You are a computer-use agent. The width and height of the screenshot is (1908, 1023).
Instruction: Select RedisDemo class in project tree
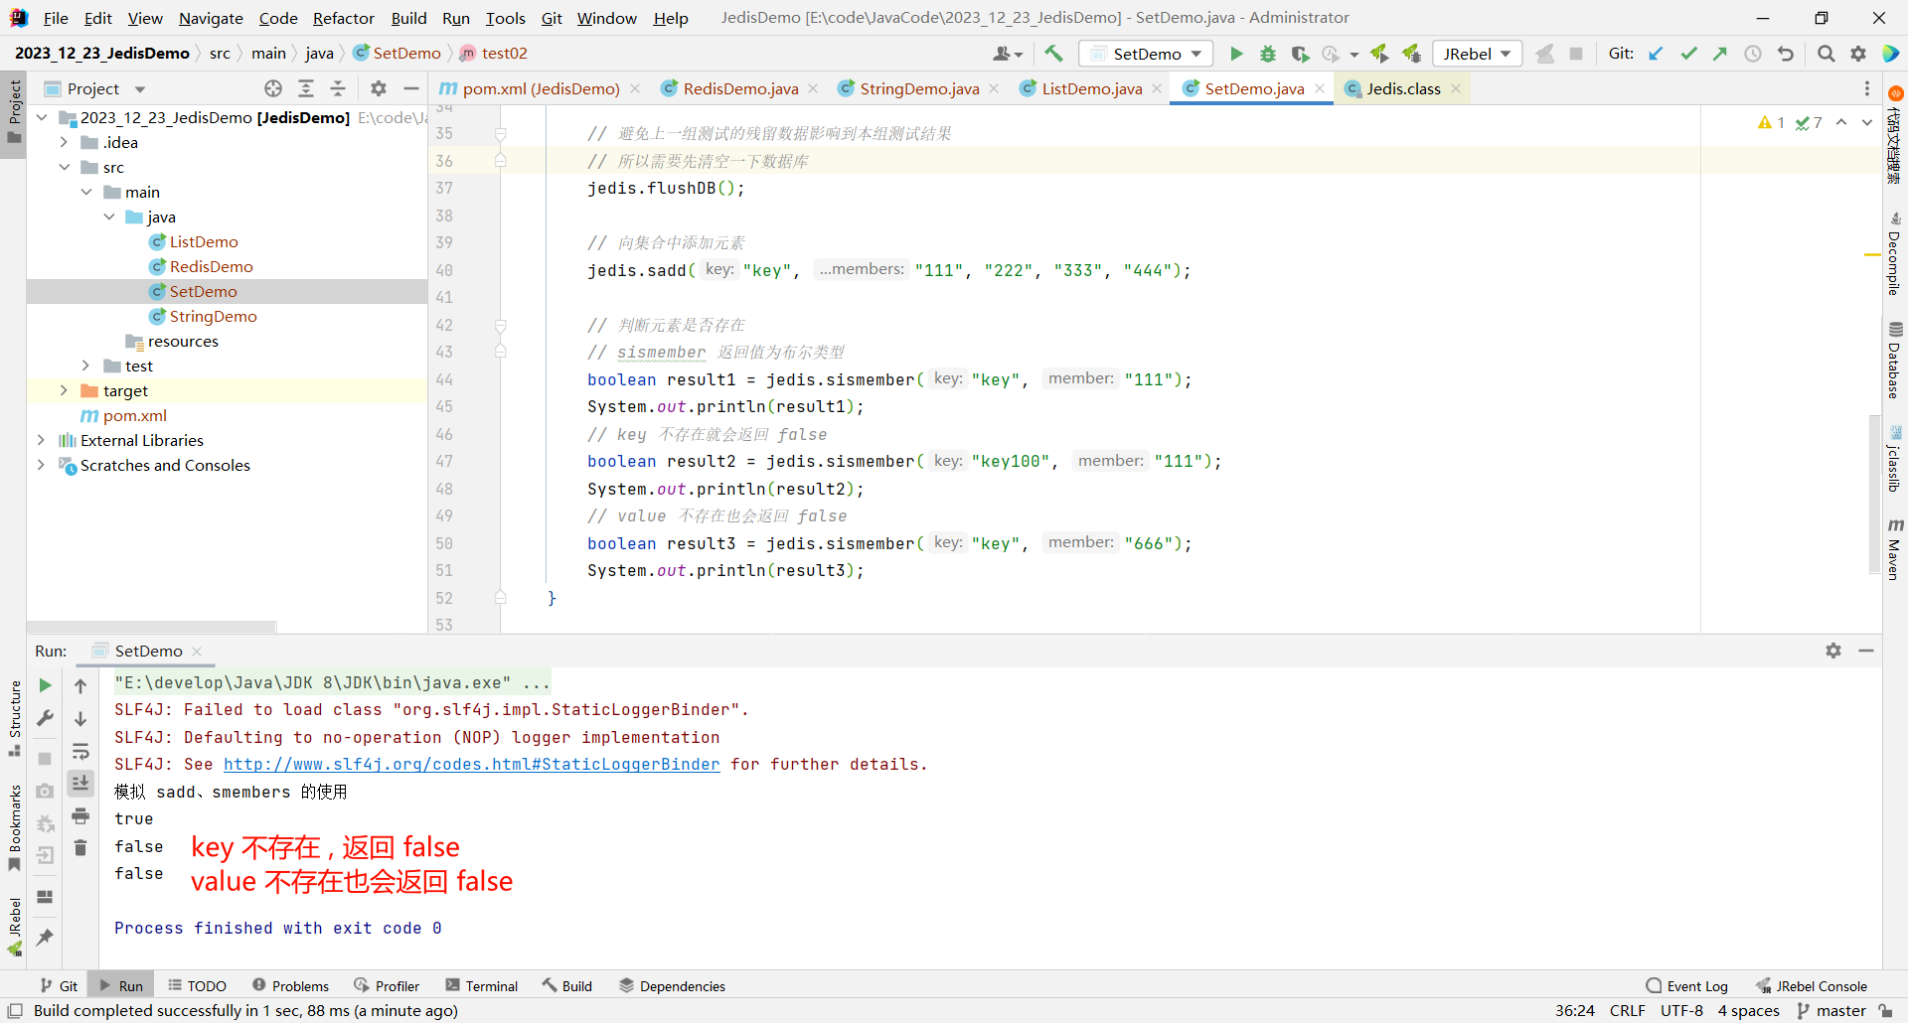[211, 266]
